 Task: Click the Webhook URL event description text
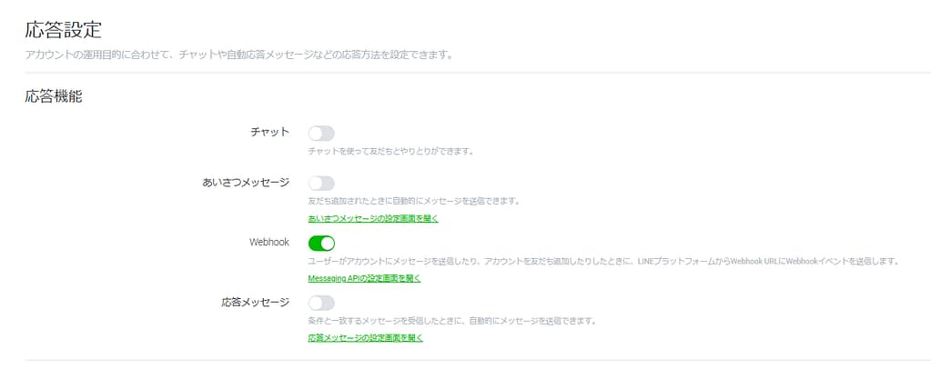(603, 261)
